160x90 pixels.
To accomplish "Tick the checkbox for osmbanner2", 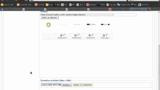I will [79, 35].
